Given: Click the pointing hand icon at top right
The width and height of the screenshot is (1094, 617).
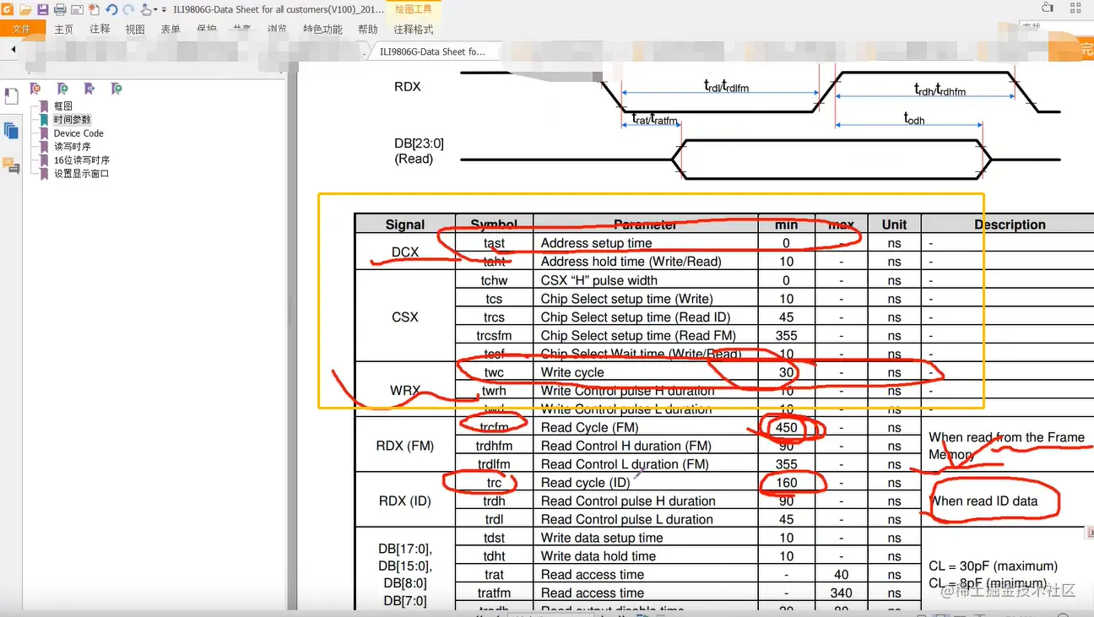Looking at the screenshot, I should coord(1047,8).
